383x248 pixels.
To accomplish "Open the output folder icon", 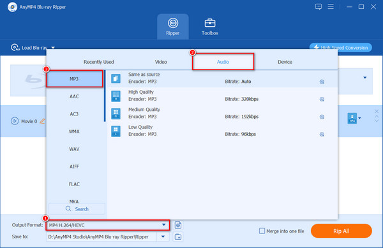I will 178,237.
